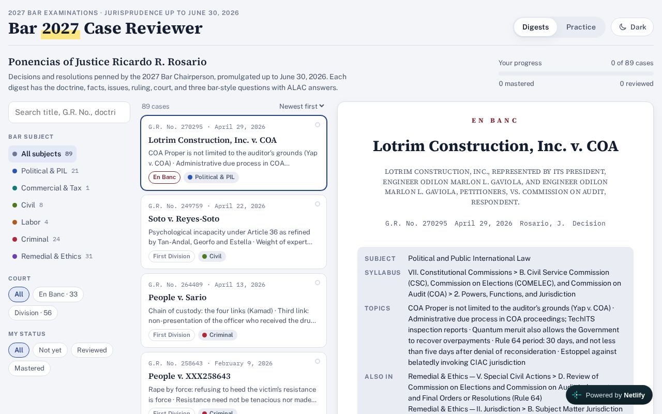Select the En Banc · 33 court chip

point(58,294)
